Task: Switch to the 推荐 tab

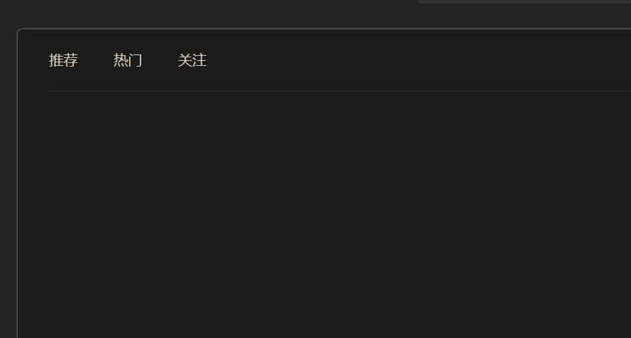Action: tap(63, 60)
